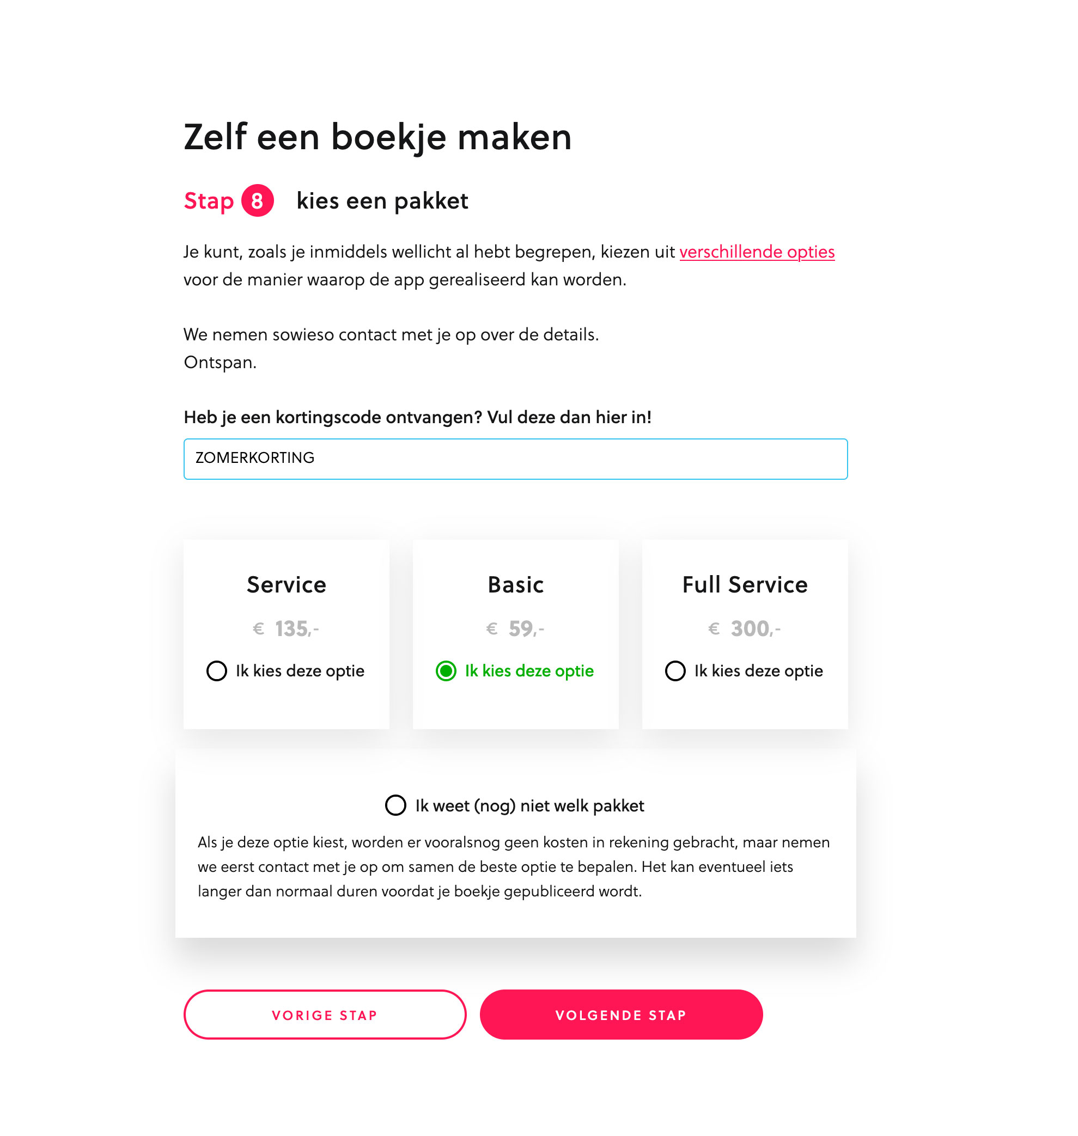The image size is (1078, 1136).
Task: Click the € 300,- price
Action: pos(745,628)
